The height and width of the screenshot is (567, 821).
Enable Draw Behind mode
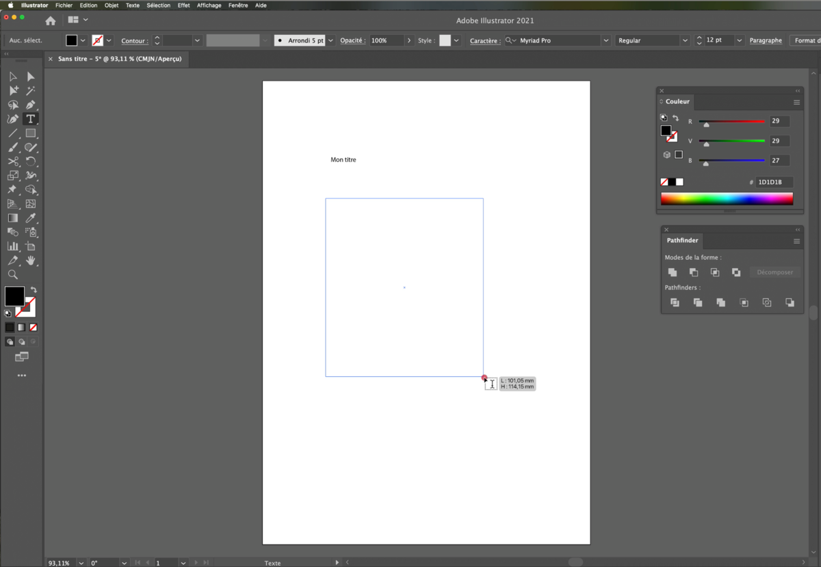click(21, 341)
